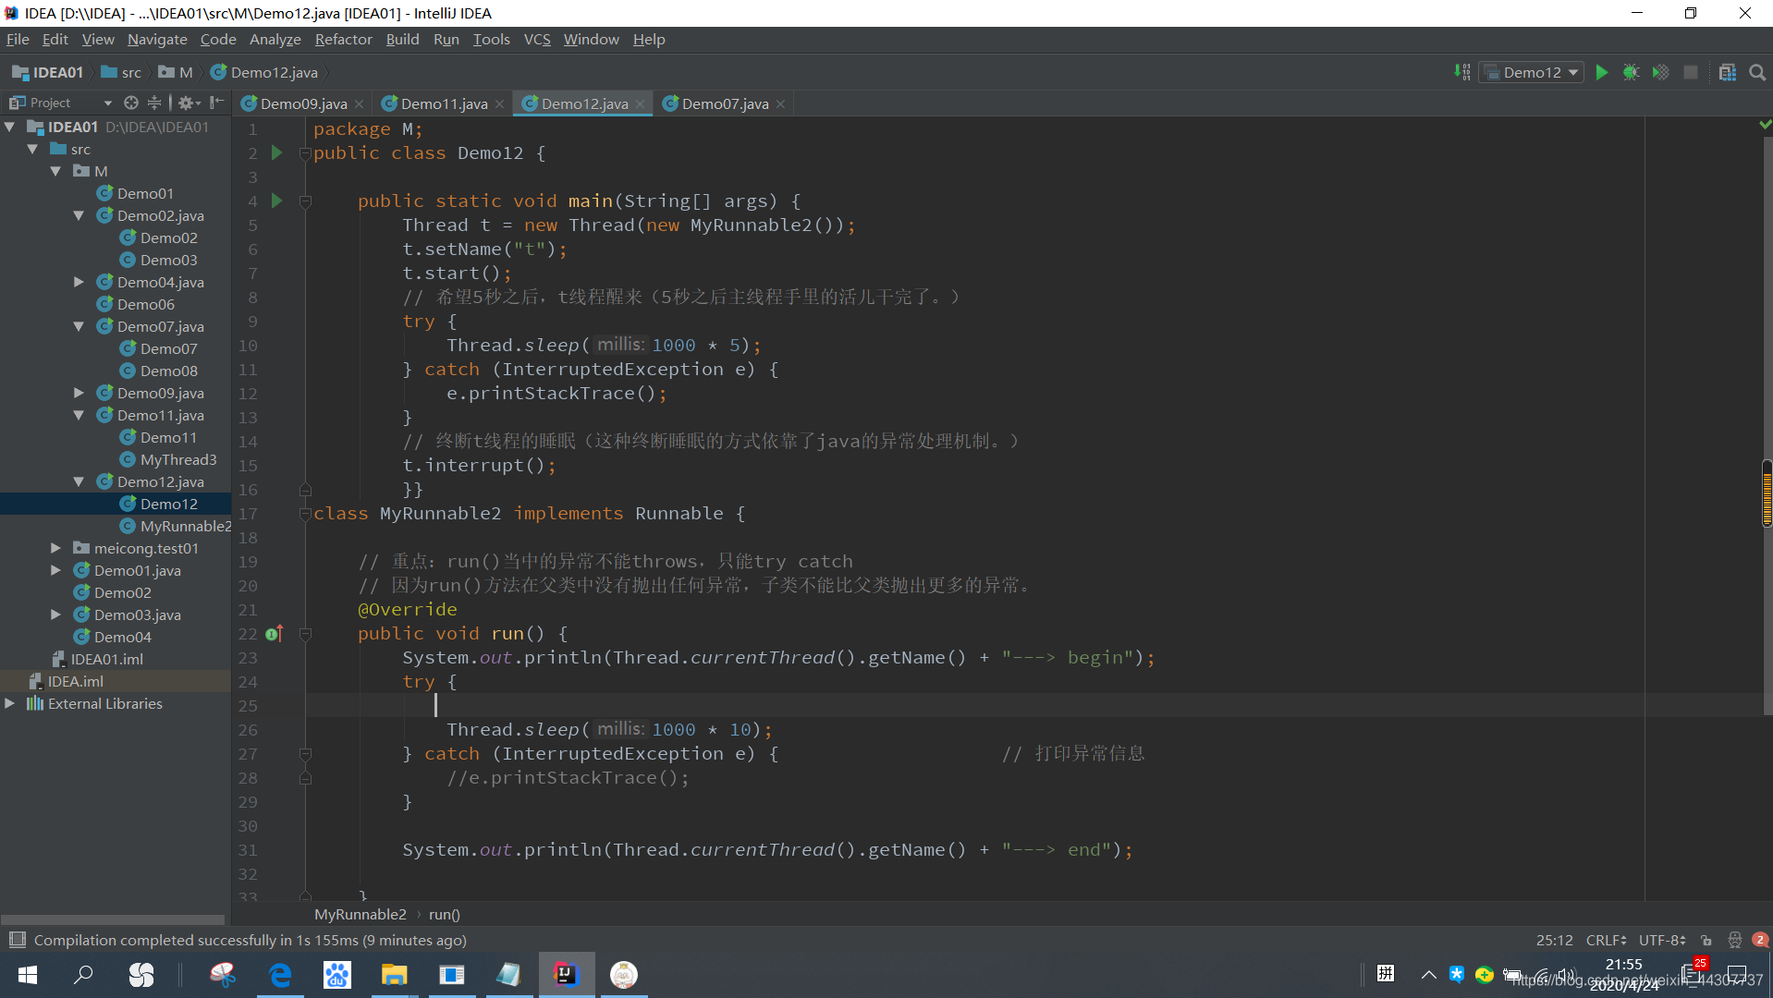
Task: Change UTF-8 file encoding setting
Action: [1662, 940]
